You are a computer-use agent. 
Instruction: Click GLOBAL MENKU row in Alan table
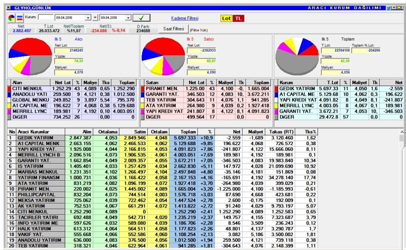72,100
